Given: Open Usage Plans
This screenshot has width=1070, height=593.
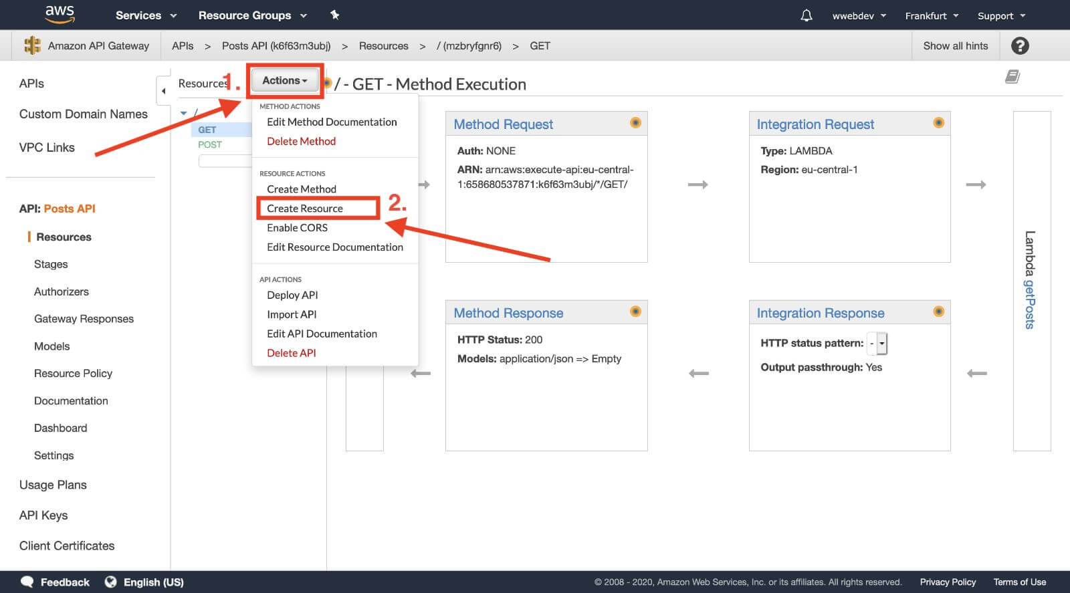Looking at the screenshot, I should 53,485.
